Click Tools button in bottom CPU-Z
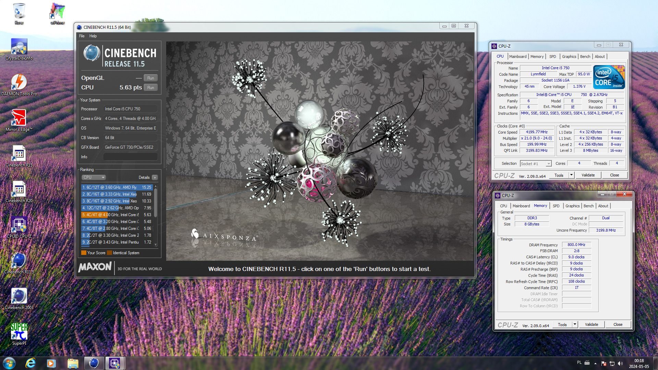This screenshot has width=658, height=370. [x=562, y=324]
